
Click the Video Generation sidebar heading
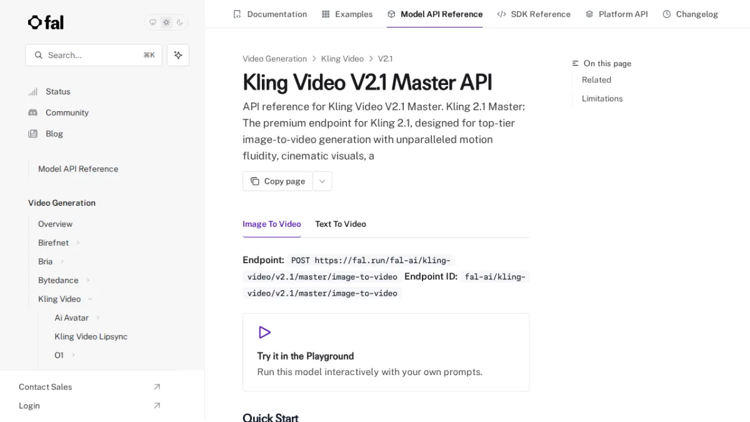[x=62, y=203]
